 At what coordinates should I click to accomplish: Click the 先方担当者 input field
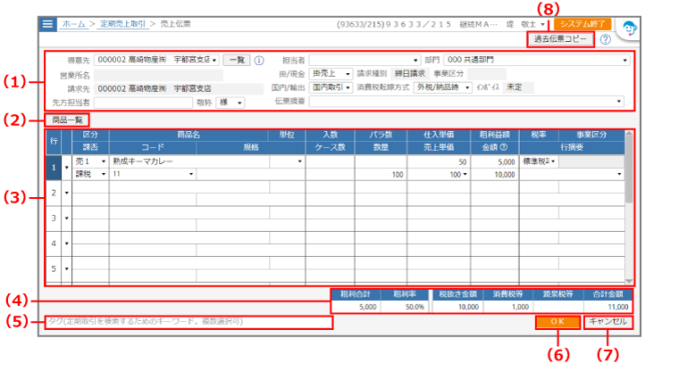coord(143,103)
